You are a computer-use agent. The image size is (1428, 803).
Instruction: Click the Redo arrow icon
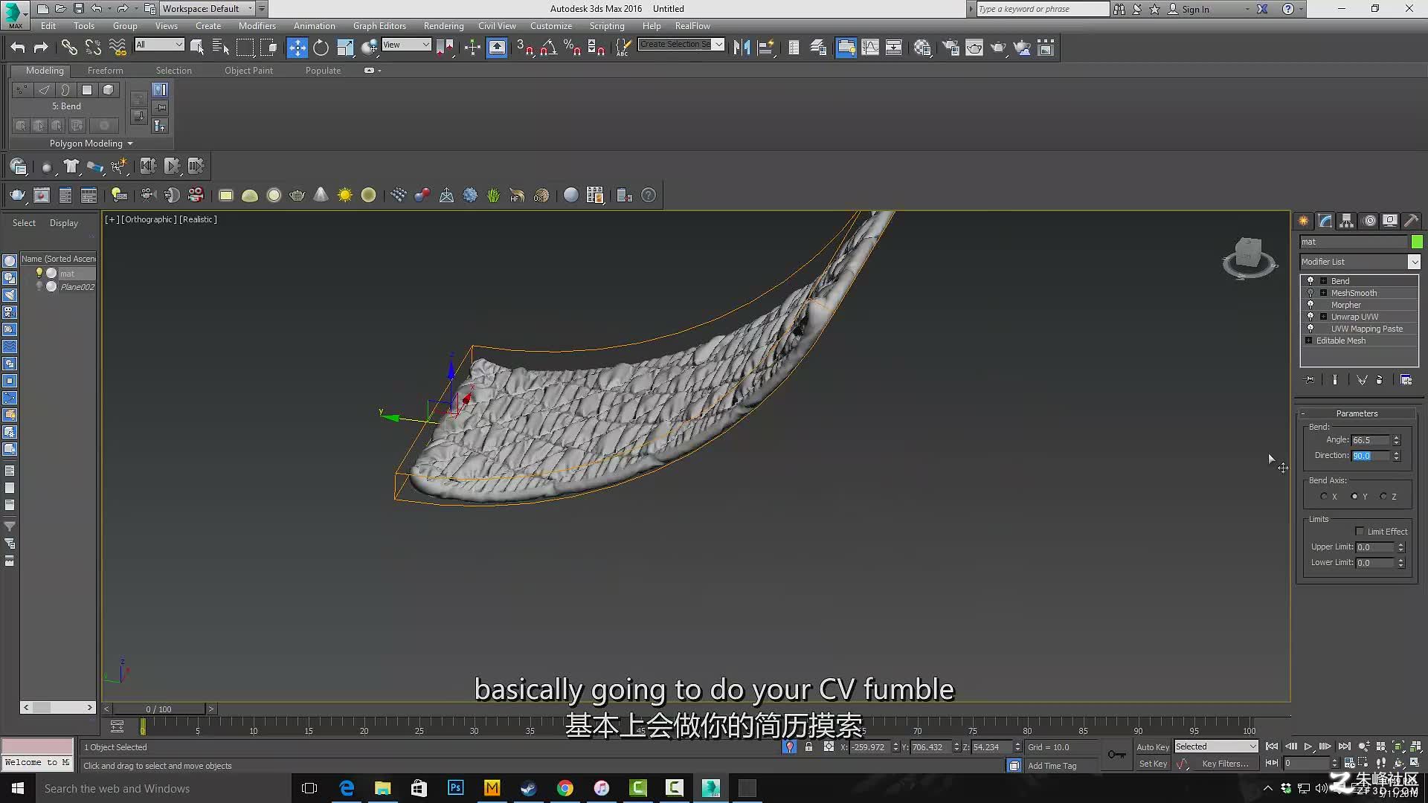tap(41, 48)
